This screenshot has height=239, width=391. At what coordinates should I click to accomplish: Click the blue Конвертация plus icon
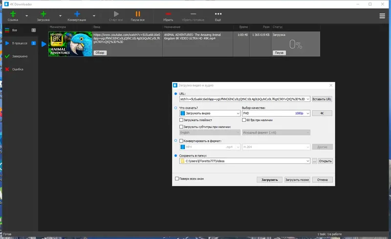coord(77,14)
